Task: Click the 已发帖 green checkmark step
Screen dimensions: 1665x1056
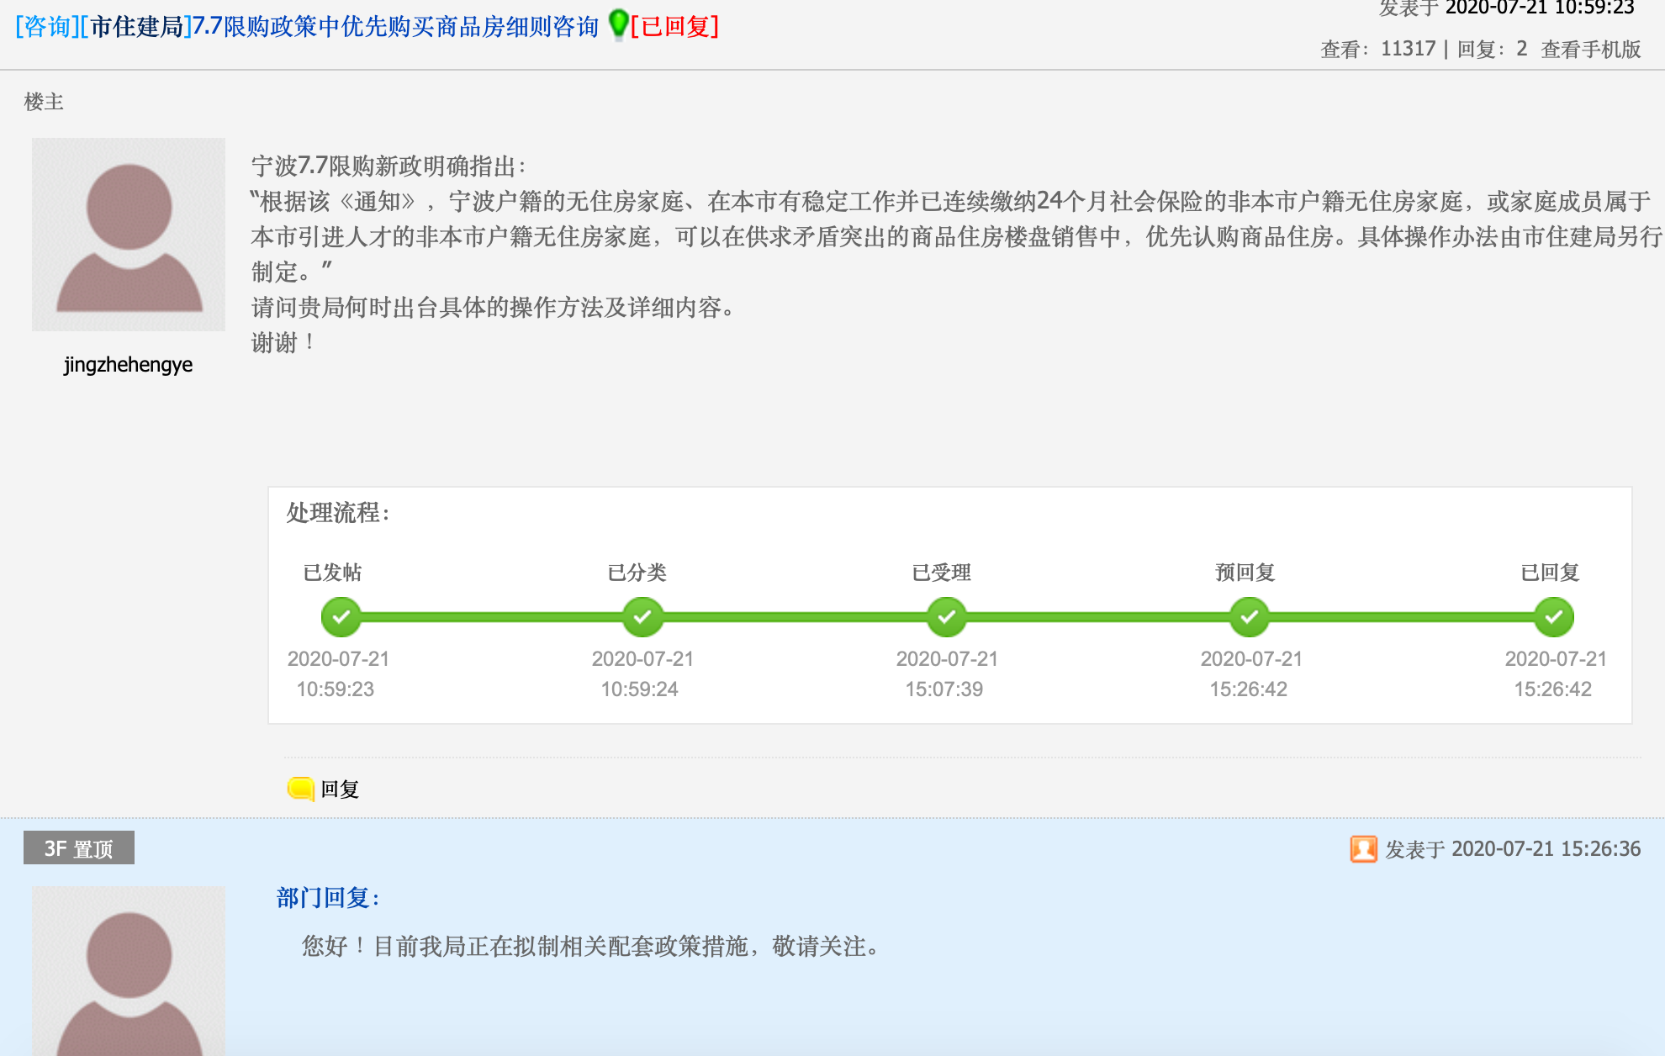Action: coord(341,617)
